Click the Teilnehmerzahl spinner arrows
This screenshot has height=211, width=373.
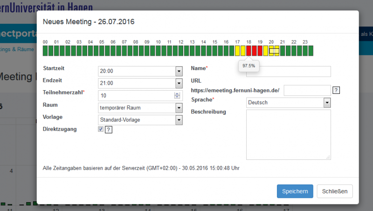click(177, 96)
